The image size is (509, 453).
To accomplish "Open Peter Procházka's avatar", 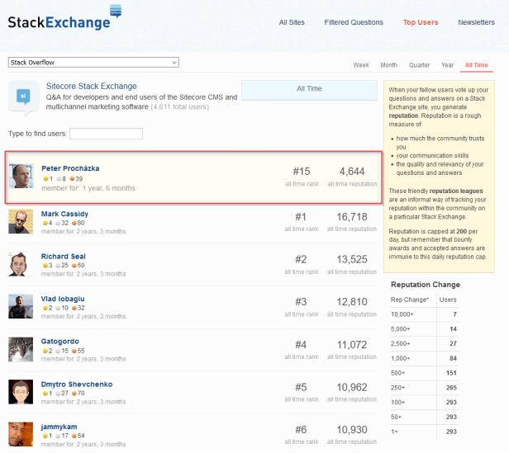I will point(21,176).
